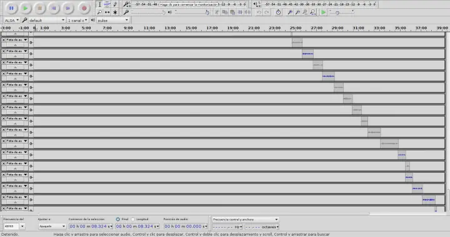Skip to the end of the project

68,8
